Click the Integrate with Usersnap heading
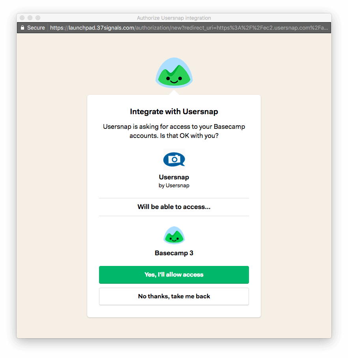Image resolution: width=348 pixels, height=358 pixels. [174, 112]
